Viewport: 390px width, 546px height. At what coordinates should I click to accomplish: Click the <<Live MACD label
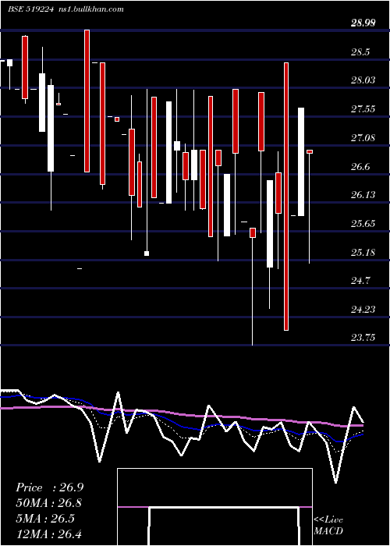pos(328,525)
